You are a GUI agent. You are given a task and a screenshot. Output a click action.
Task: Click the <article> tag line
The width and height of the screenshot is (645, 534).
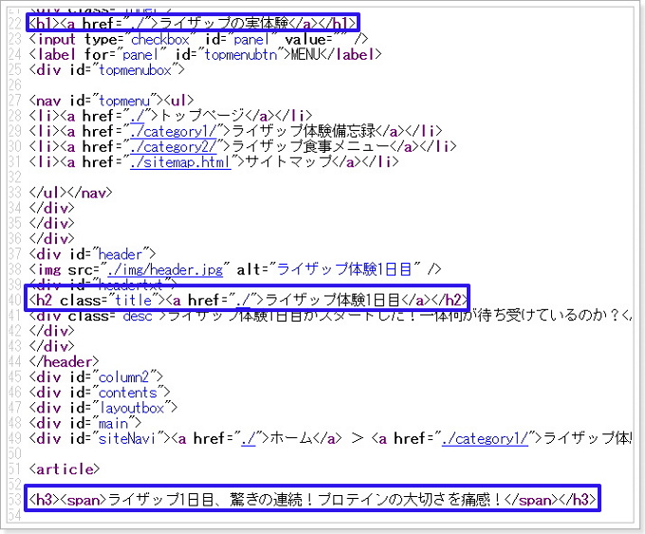coord(64,469)
